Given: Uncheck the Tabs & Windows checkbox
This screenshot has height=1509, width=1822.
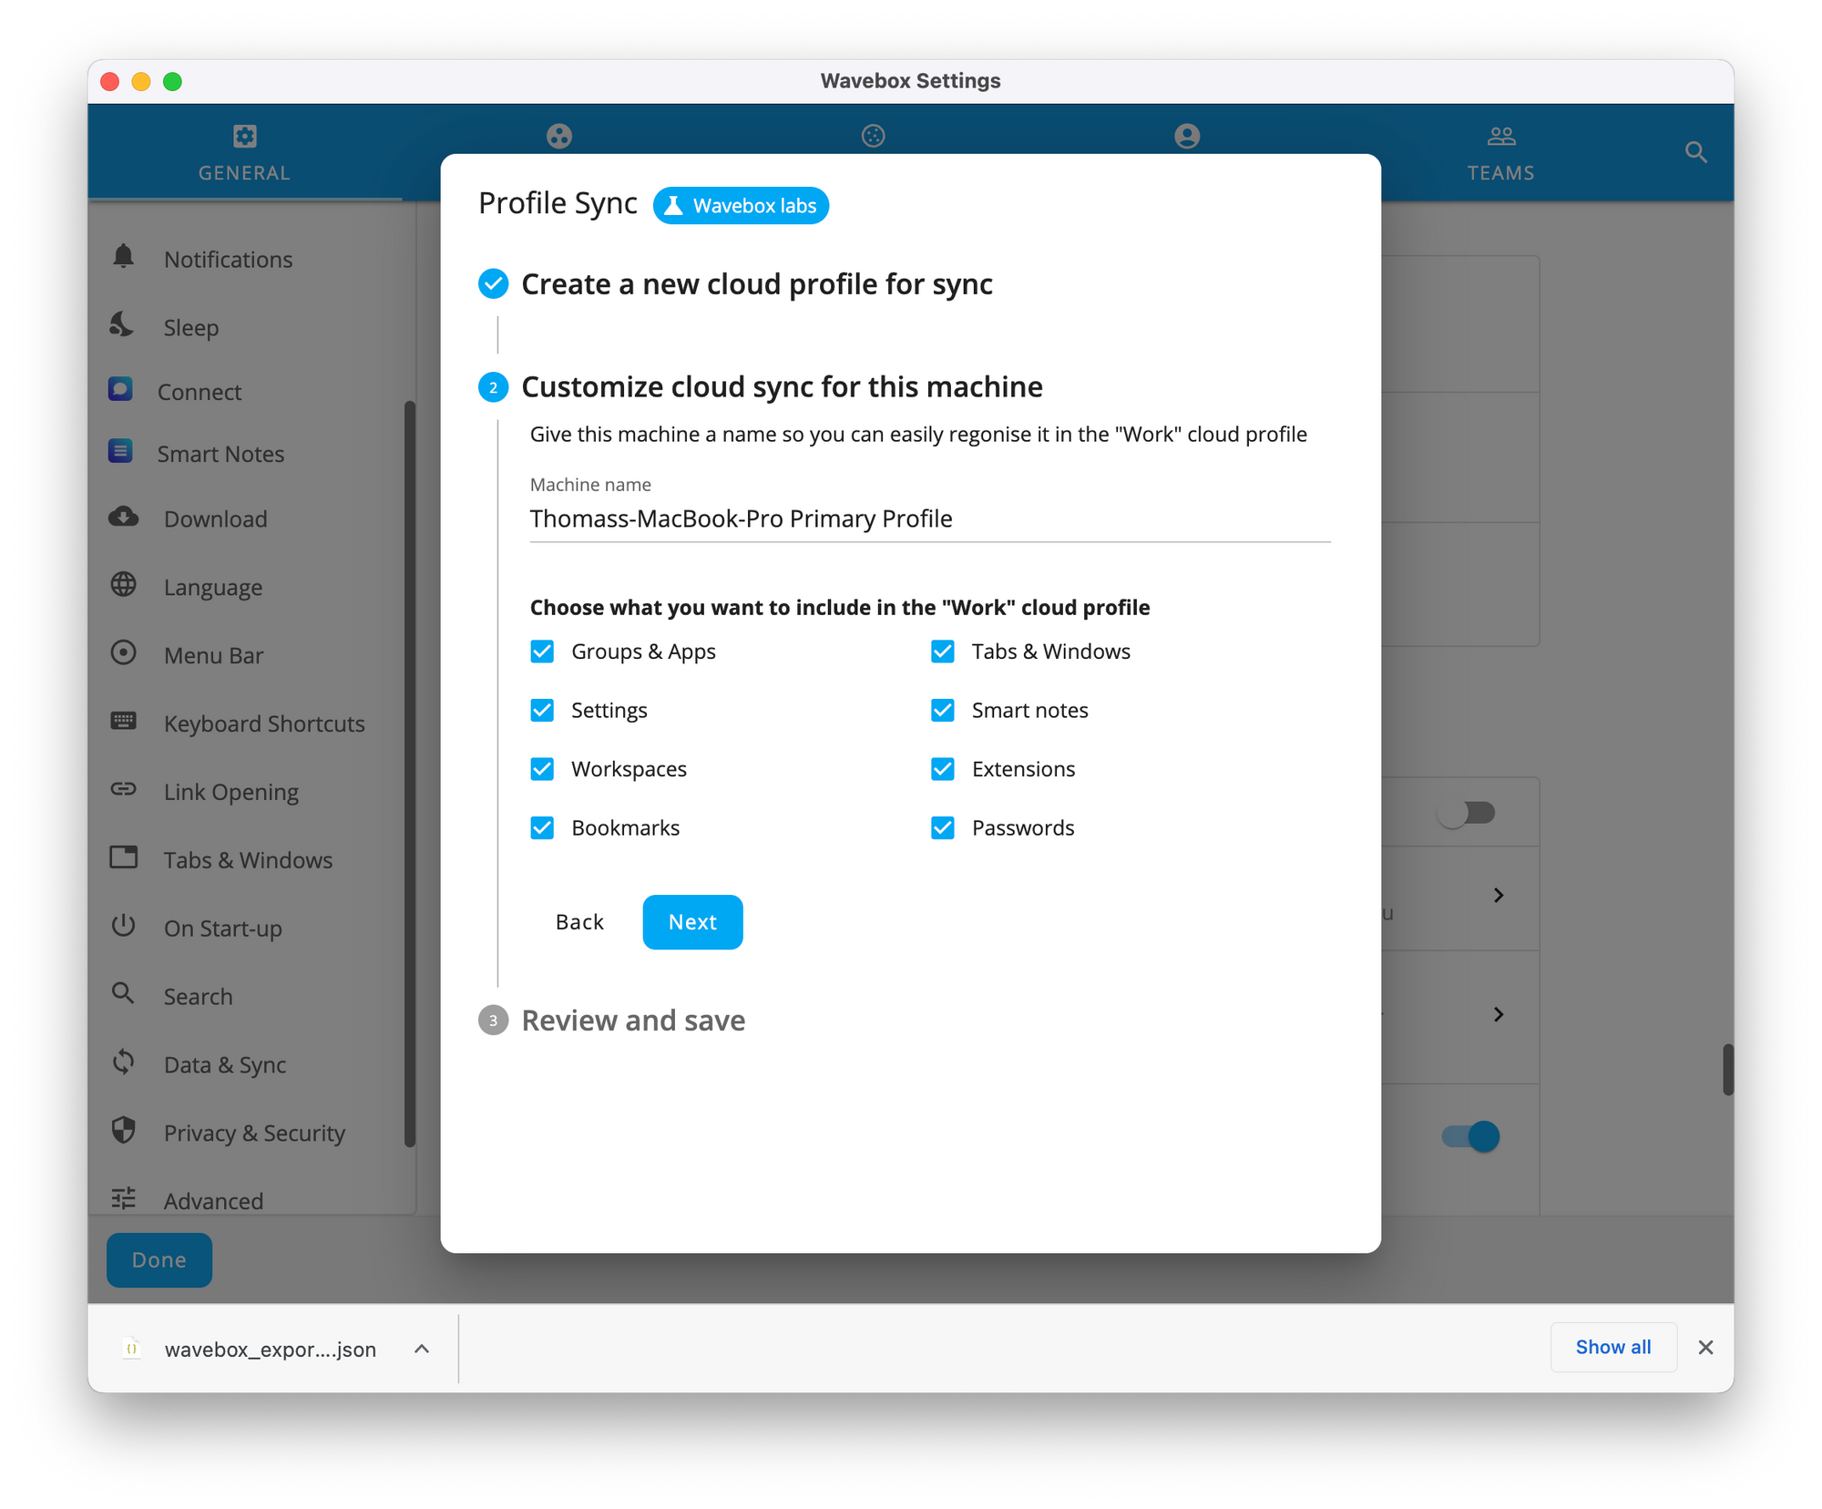Looking at the screenshot, I should pos(943,652).
